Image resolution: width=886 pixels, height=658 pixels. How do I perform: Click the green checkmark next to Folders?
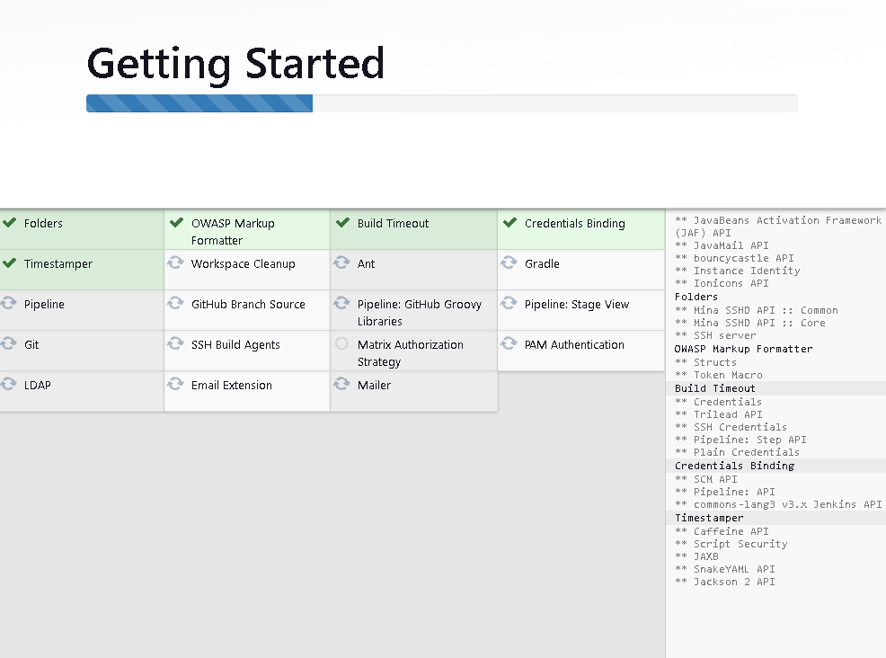(x=10, y=223)
